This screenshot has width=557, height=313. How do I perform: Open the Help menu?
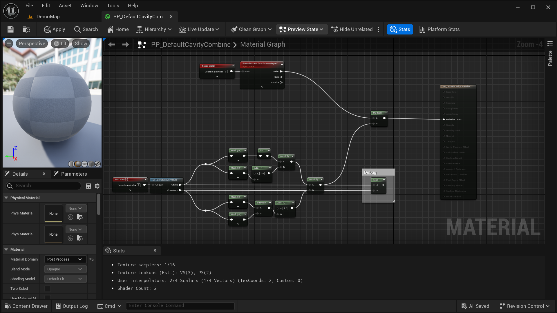tap(133, 6)
